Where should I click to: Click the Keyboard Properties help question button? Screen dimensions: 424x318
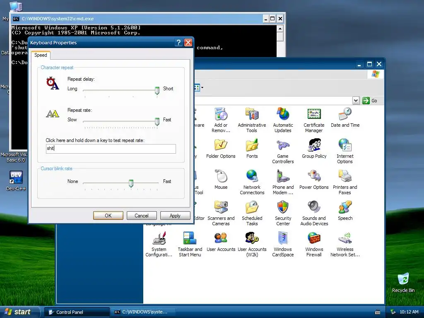point(178,43)
